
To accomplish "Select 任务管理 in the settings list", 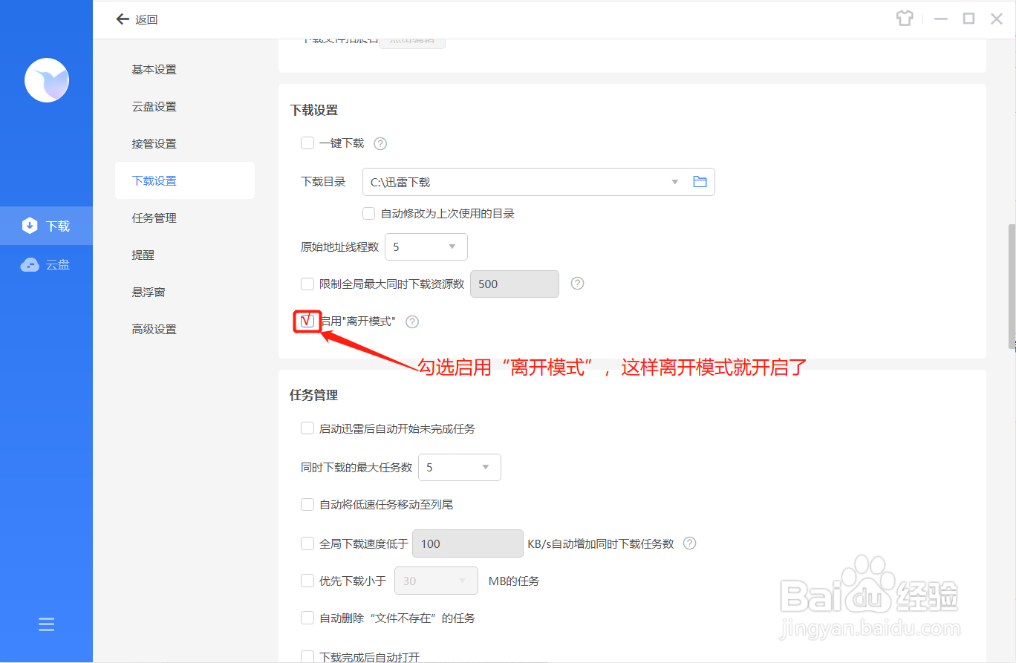I will coord(154,217).
